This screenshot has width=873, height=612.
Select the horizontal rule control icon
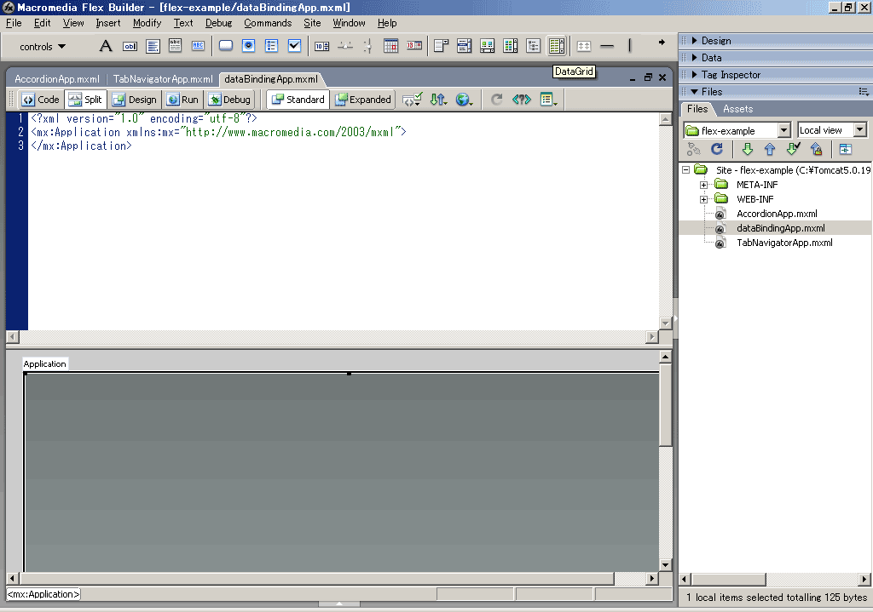pyautogui.click(x=607, y=46)
